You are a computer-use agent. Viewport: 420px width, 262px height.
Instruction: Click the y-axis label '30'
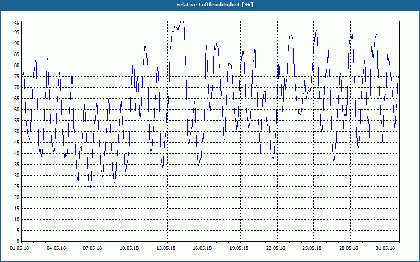click(x=17, y=176)
